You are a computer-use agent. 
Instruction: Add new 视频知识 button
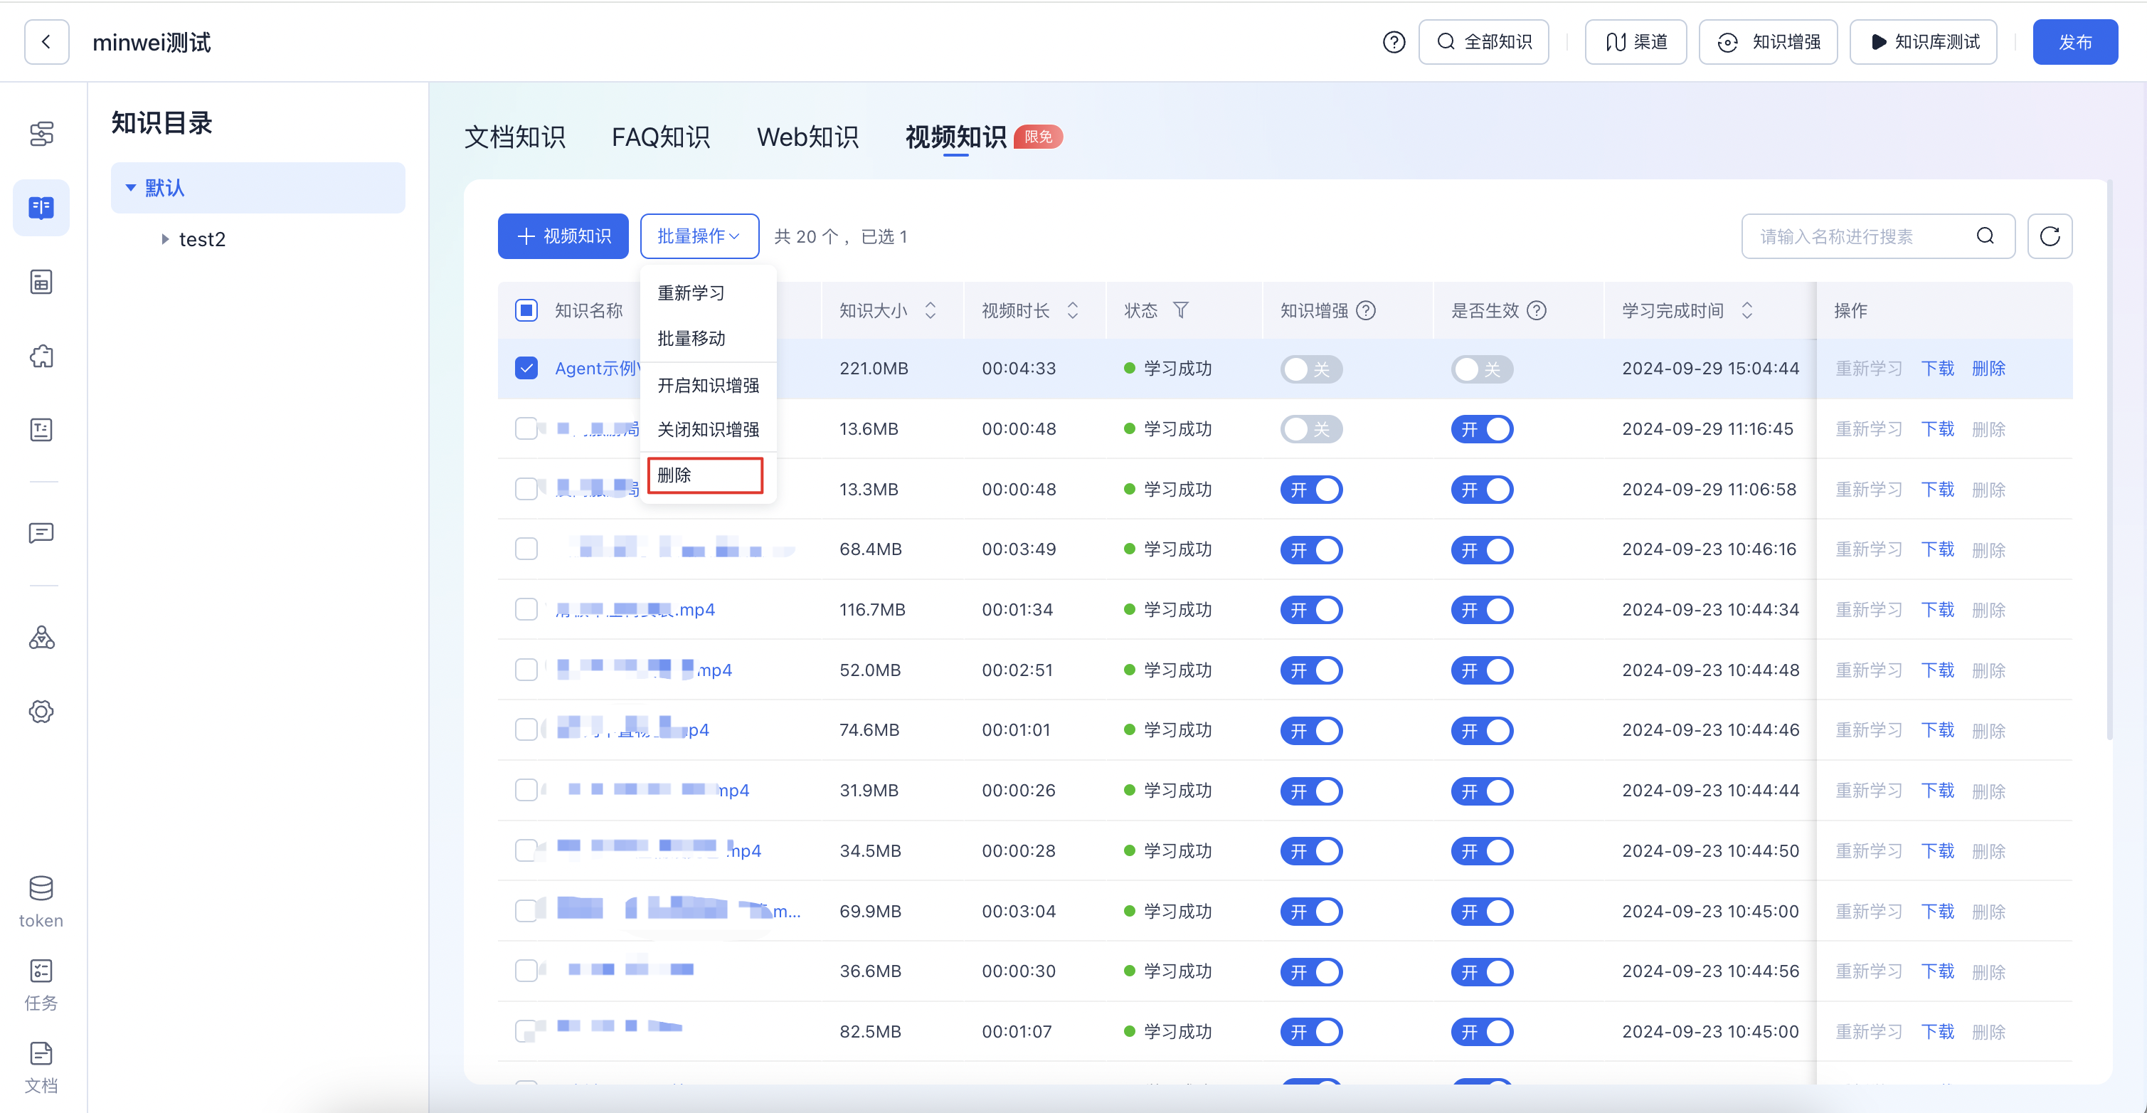coord(563,237)
